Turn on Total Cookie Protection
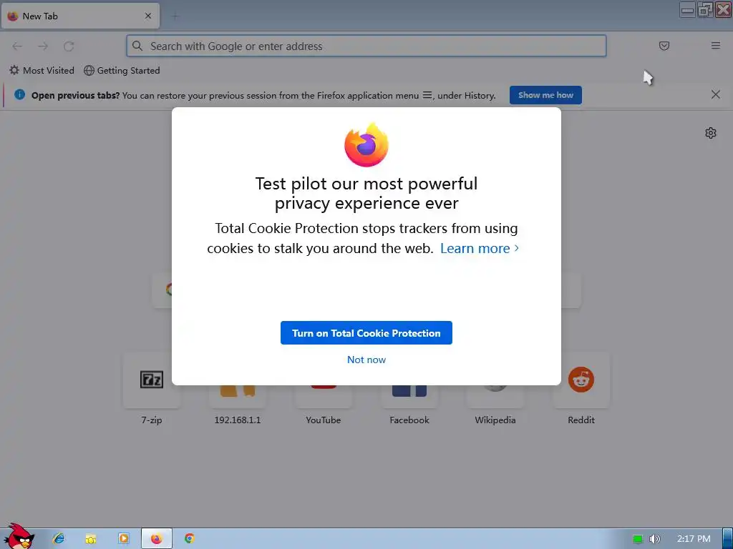The image size is (733, 549). 366,333
